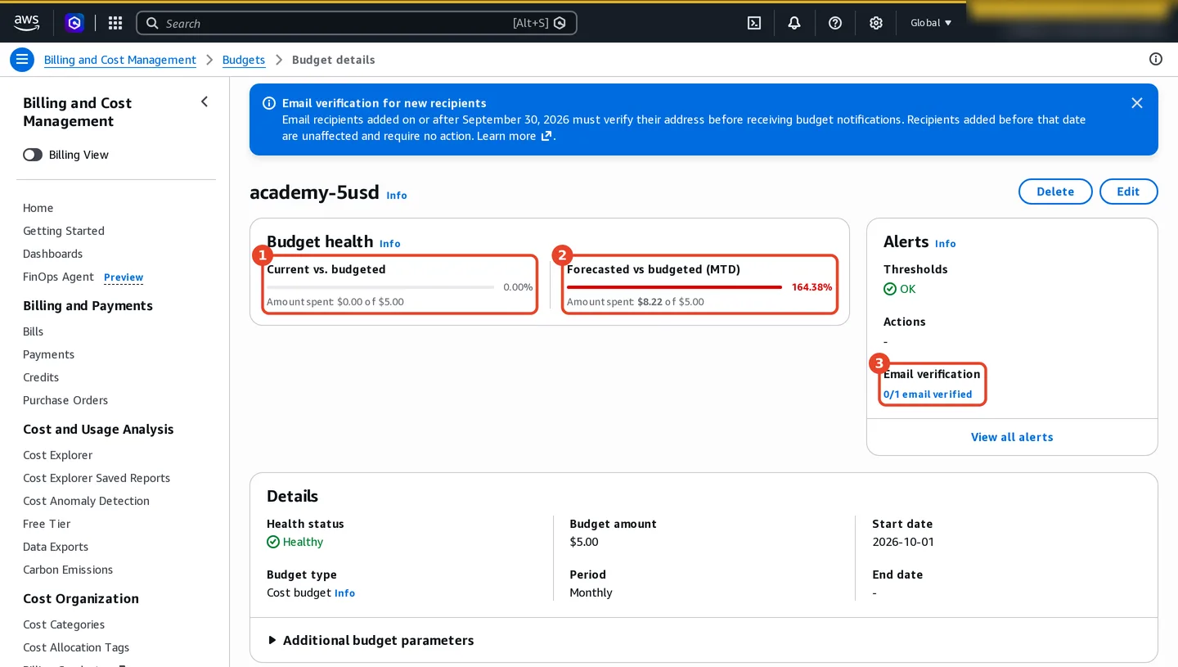Toggle the hamburger navigation menu

point(22,60)
